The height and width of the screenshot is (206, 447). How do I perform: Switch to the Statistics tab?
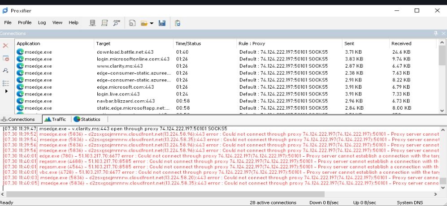pyautogui.click(x=87, y=120)
